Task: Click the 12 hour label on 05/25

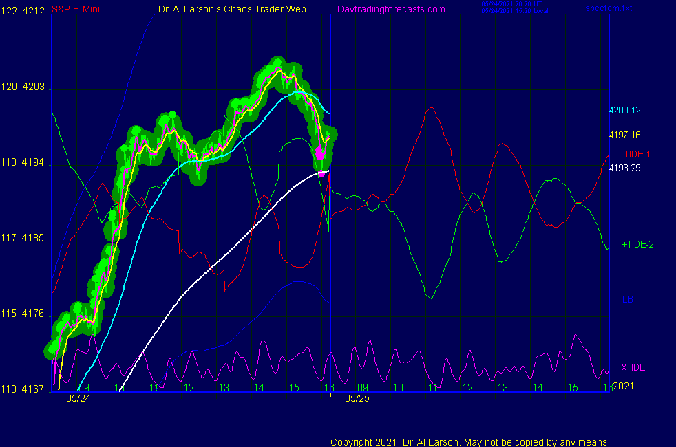Action: 468,388
